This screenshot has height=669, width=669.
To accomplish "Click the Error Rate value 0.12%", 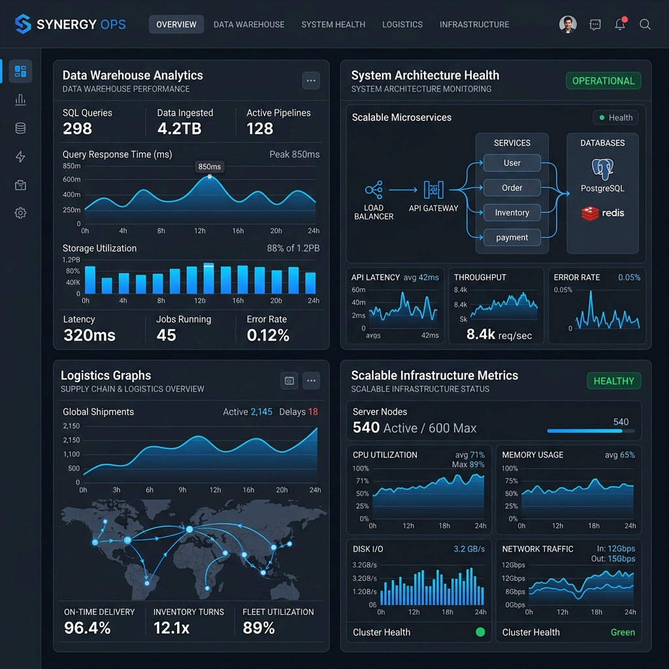I will 268,335.
